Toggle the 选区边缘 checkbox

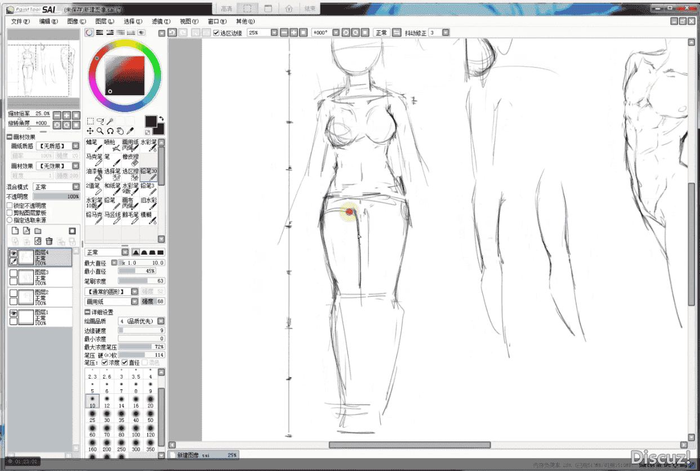coord(216,33)
